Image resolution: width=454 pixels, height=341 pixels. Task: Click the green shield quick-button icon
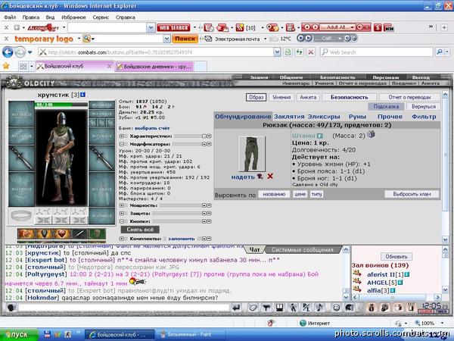click(98, 233)
